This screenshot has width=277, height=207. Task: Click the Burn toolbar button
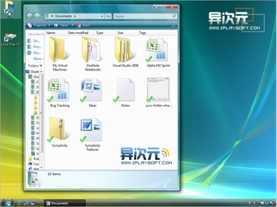click(84, 26)
